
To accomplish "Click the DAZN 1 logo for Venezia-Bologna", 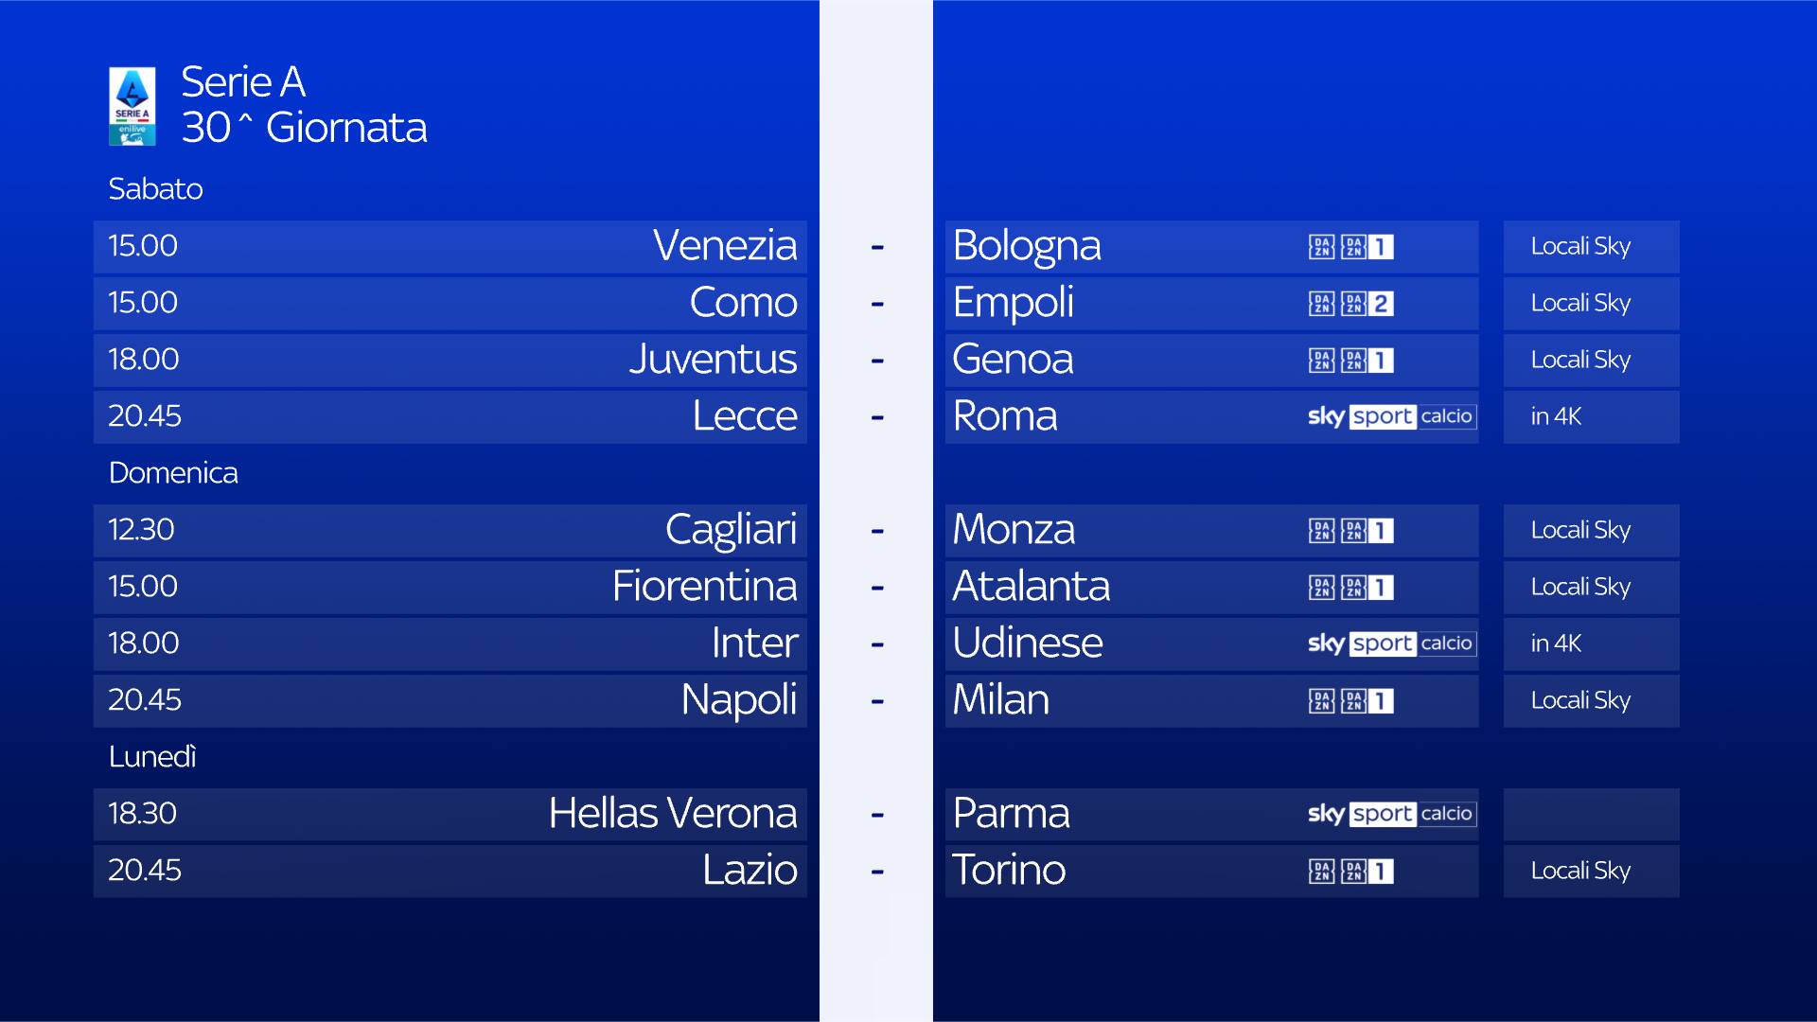I will click(x=1350, y=247).
